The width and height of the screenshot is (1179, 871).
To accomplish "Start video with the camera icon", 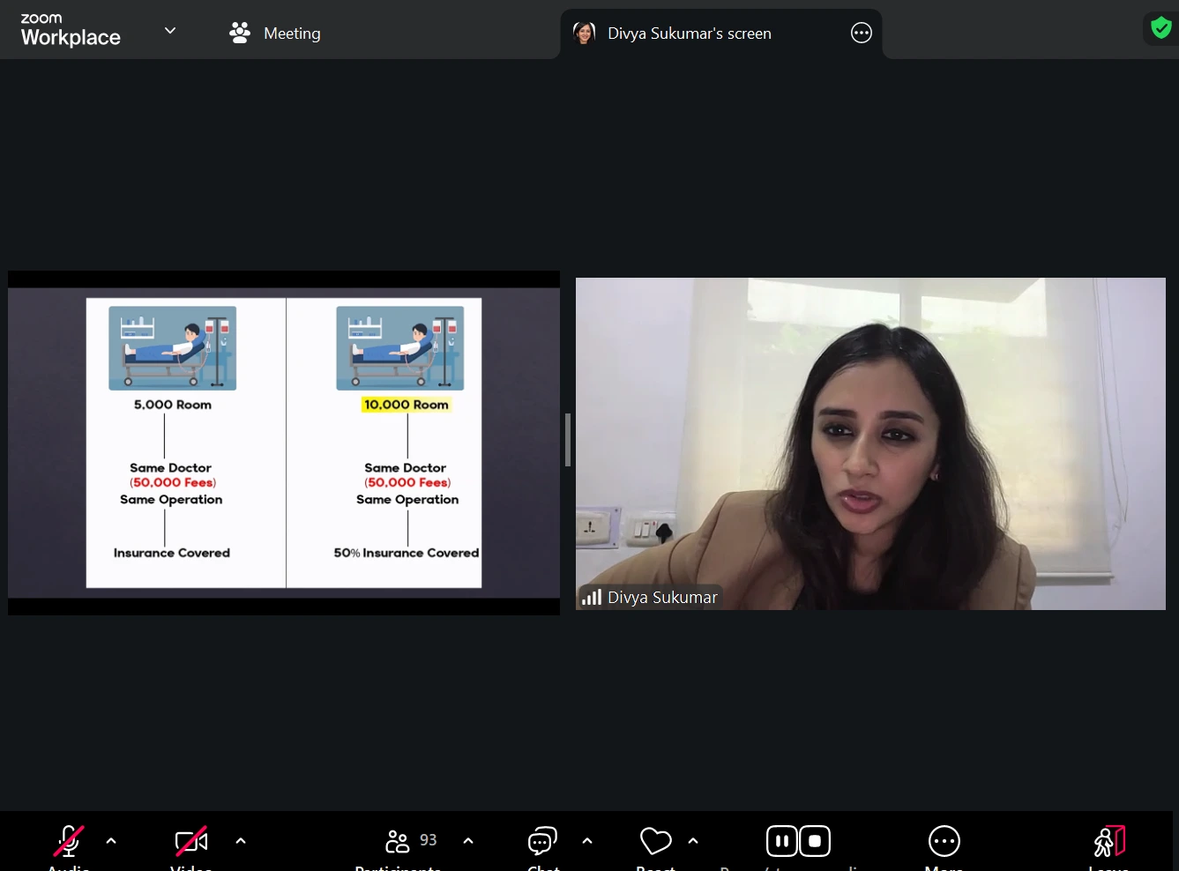I will tap(191, 841).
